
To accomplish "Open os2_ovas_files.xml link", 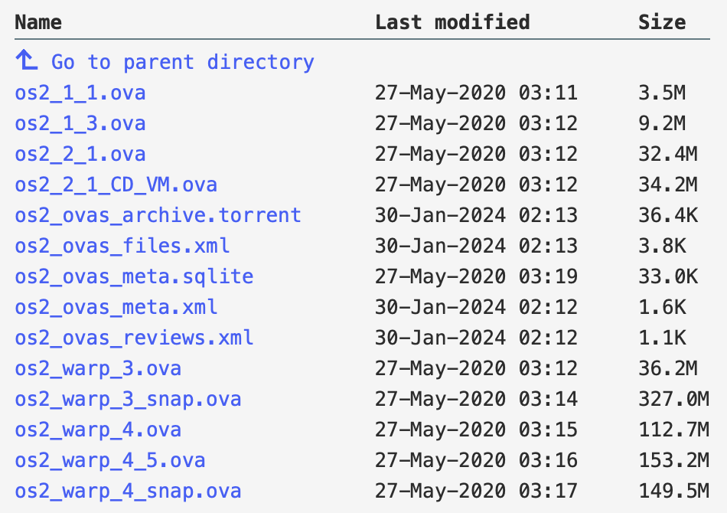I will (x=122, y=247).
